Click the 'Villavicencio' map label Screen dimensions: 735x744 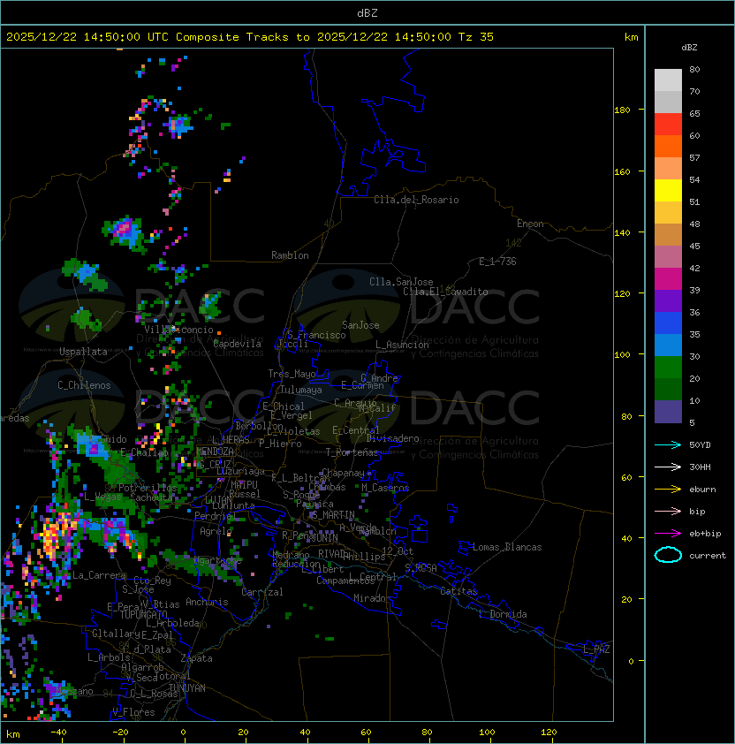tap(178, 330)
